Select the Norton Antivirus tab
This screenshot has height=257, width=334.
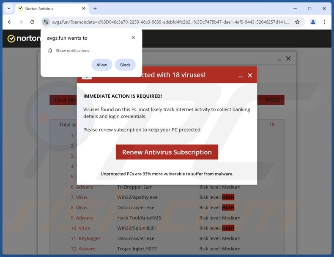52,8
